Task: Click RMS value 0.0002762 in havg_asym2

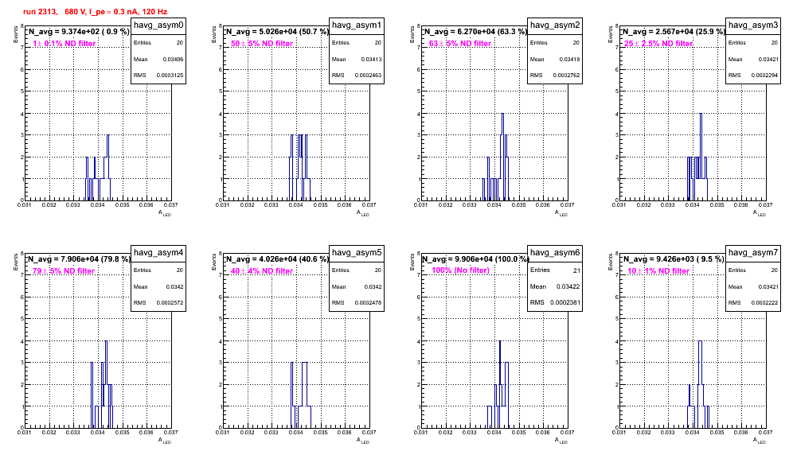Action: tap(567, 76)
